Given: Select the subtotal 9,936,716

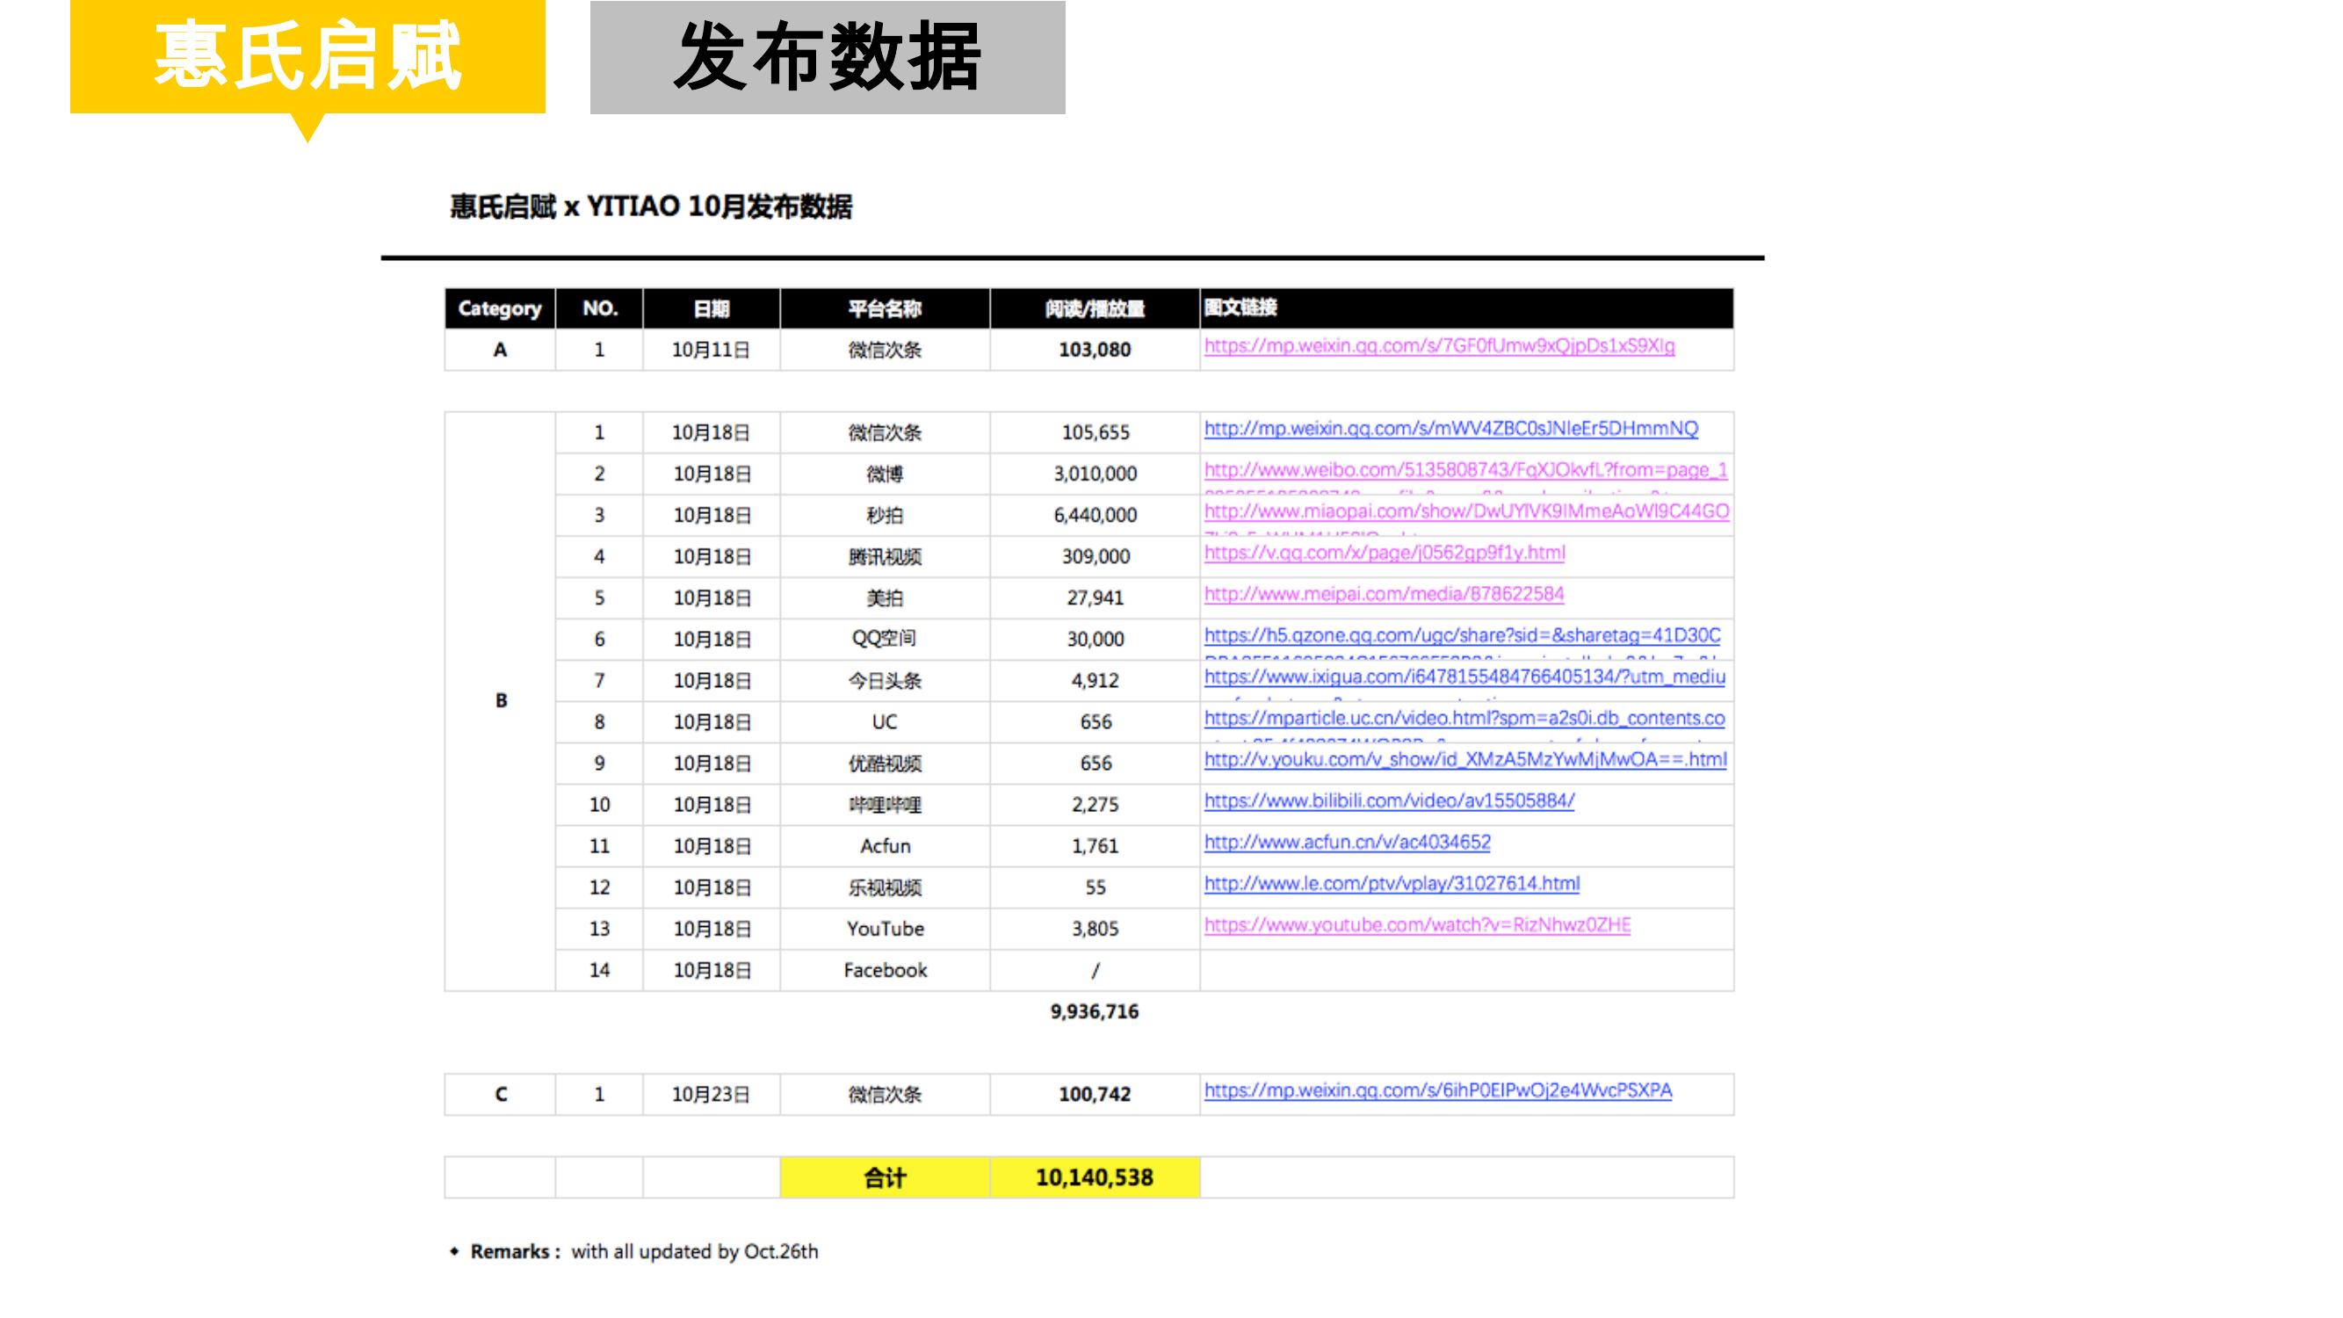Looking at the screenshot, I should click(1096, 1011).
